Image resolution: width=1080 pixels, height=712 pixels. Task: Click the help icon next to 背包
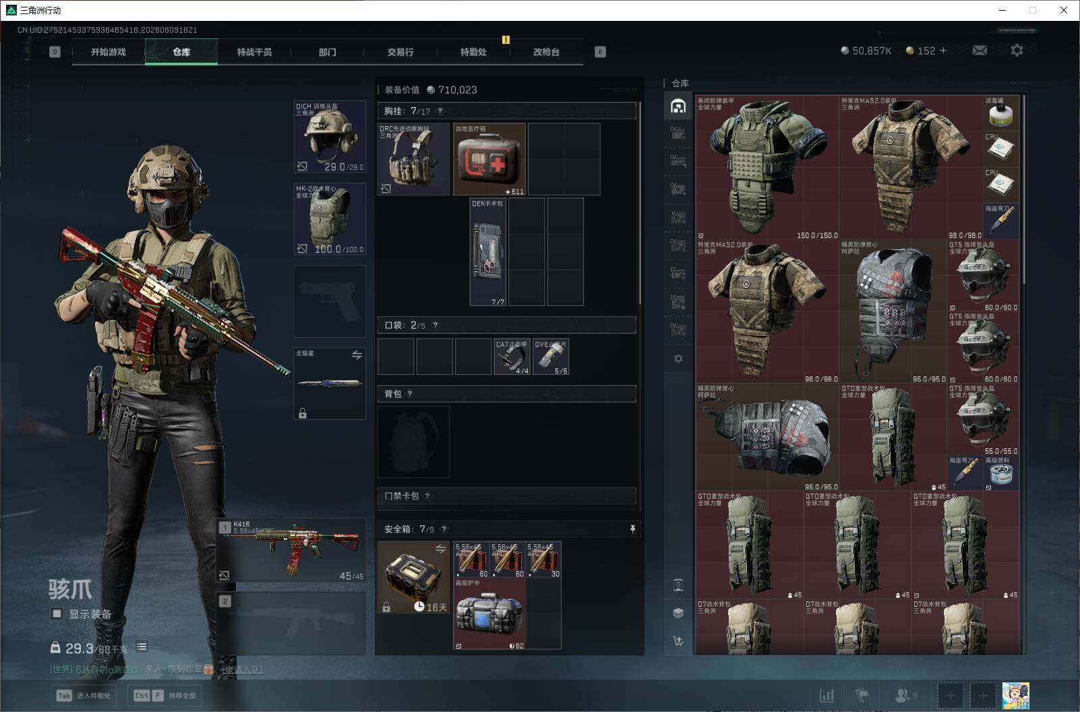pos(410,394)
